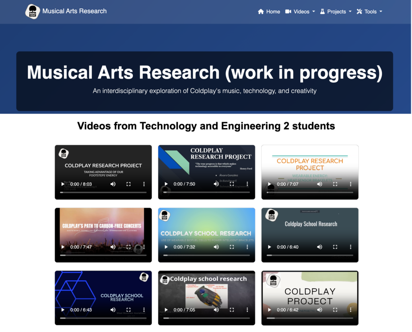Viewport: 412px width, 332px height.
Task: Play the 7:05 Coldplay school research video
Action: [166, 310]
